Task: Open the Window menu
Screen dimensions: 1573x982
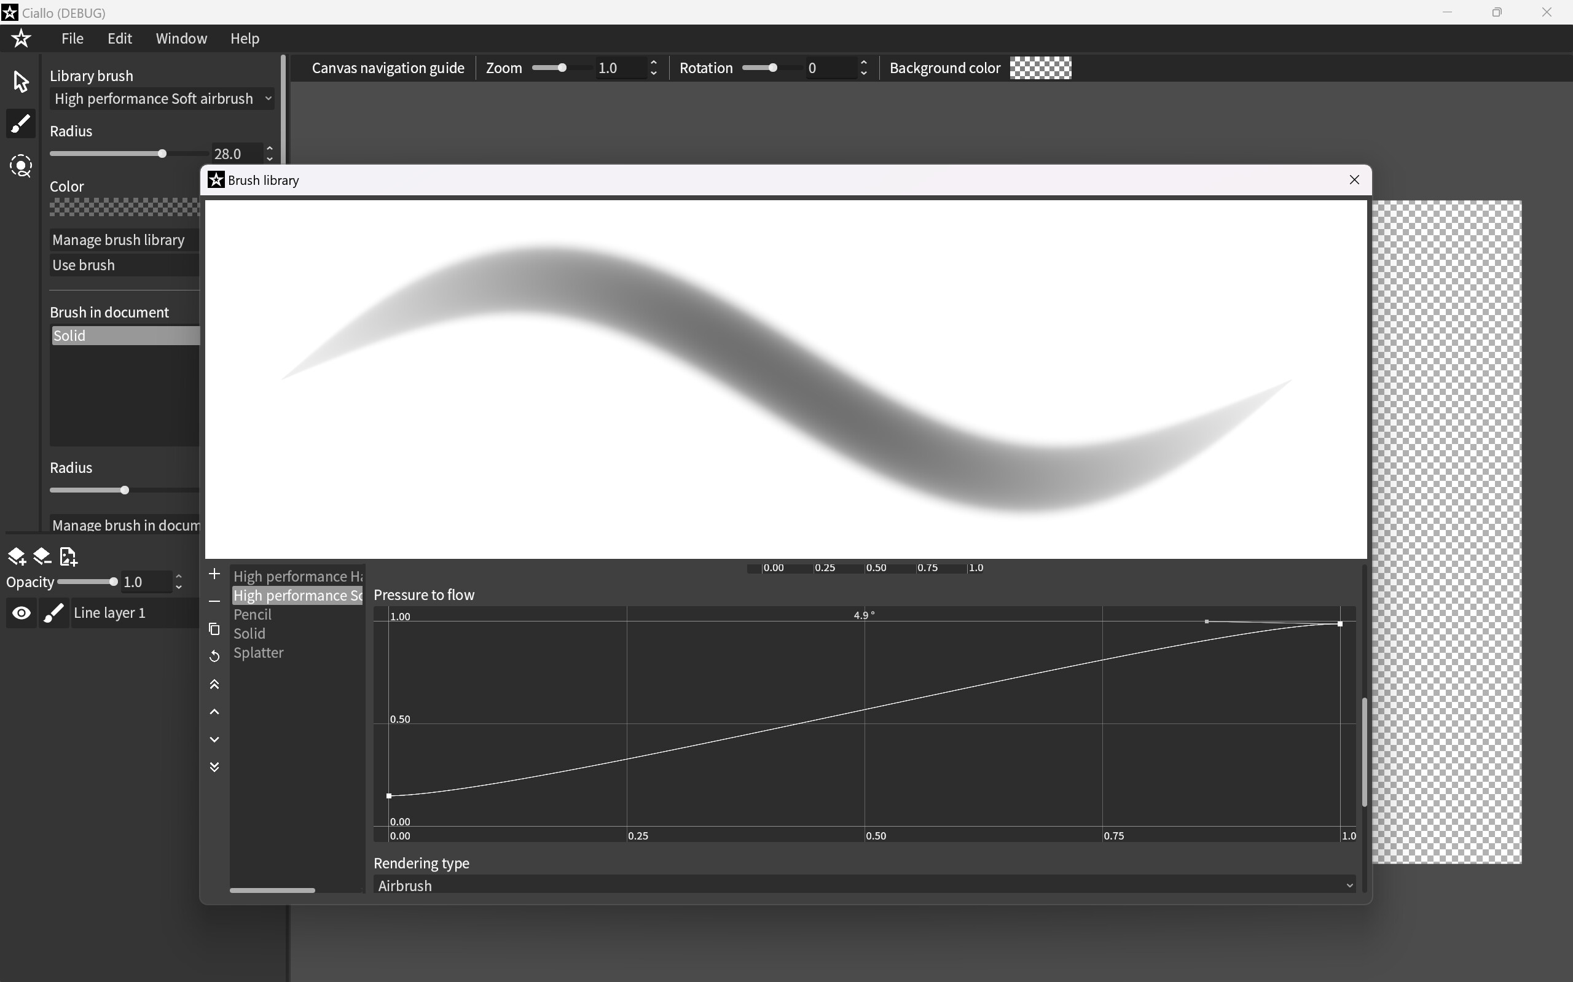Action: (181, 38)
